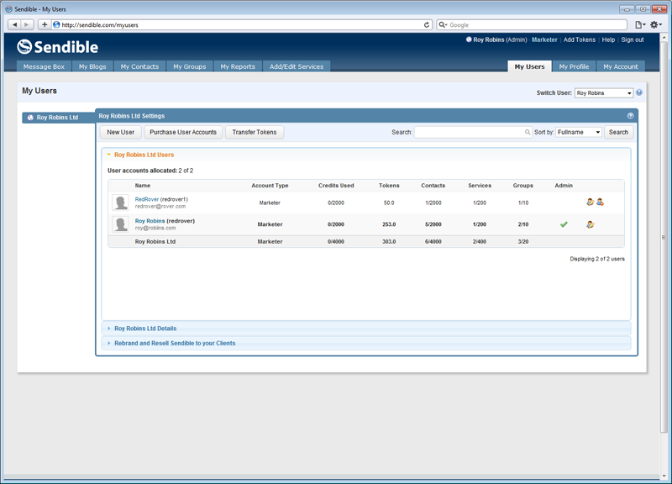Open the browser page menu icon

[640, 25]
